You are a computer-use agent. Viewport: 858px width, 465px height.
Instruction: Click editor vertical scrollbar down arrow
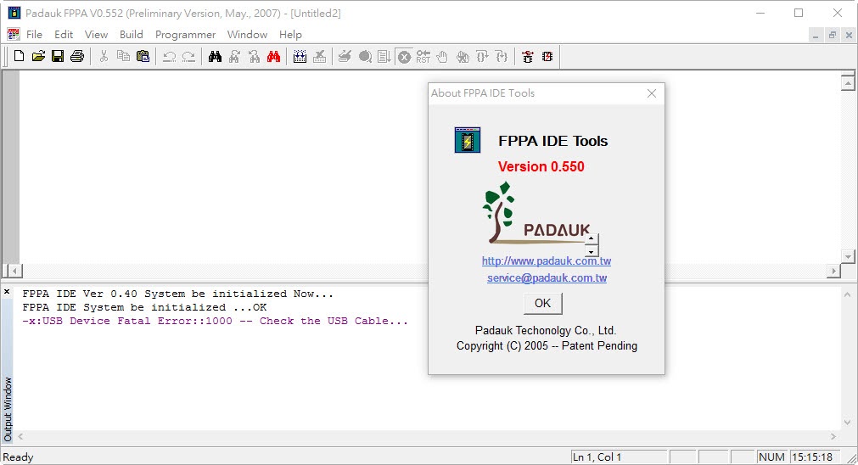(848, 256)
